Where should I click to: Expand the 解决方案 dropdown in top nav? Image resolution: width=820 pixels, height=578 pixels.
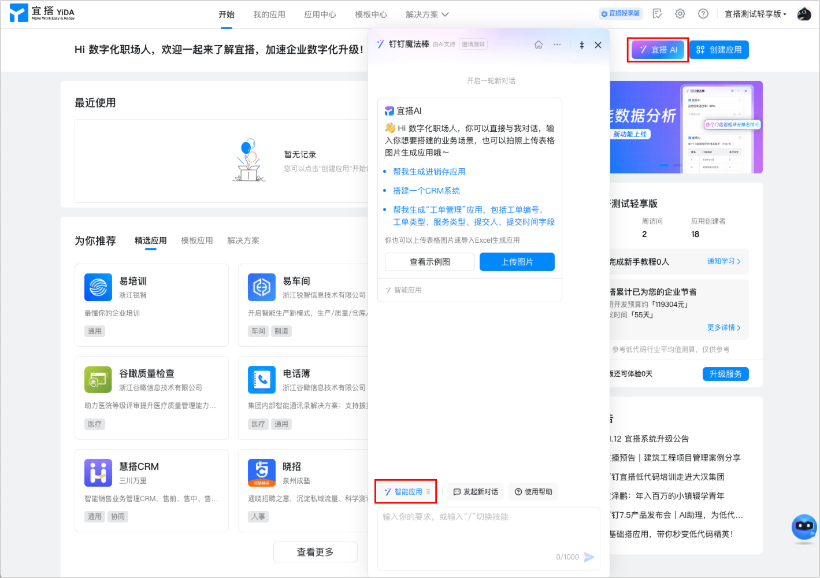tap(427, 14)
